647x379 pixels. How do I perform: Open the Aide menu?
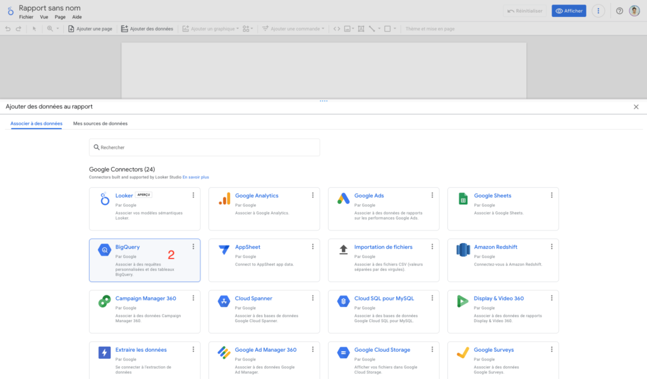[76, 17]
